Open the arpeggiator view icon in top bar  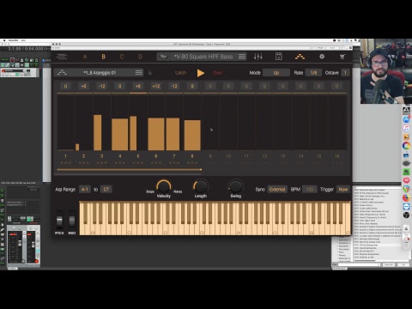pyautogui.click(x=300, y=57)
